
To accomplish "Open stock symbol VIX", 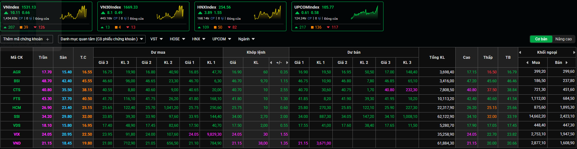I will [17, 134].
